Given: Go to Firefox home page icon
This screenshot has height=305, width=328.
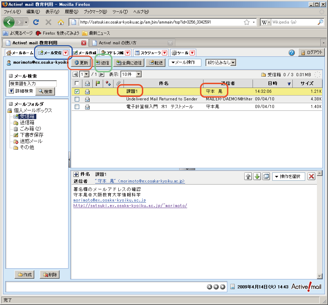Looking at the screenshot, I should click(61, 22).
